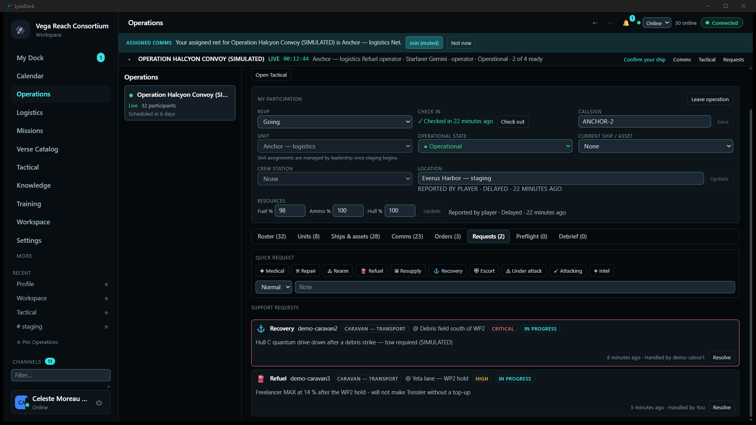The width and height of the screenshot is (756, 425).
Task: Click the Confirm your ship link
Action: point(644,59)
